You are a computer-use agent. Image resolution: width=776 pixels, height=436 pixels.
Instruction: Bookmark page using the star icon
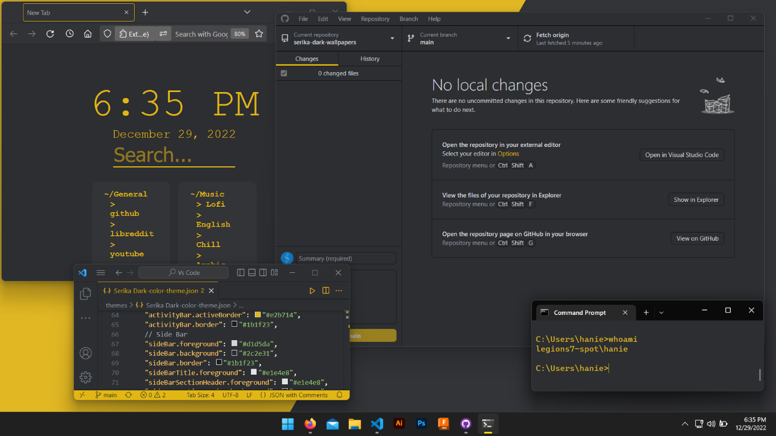(x=259, y=34)
